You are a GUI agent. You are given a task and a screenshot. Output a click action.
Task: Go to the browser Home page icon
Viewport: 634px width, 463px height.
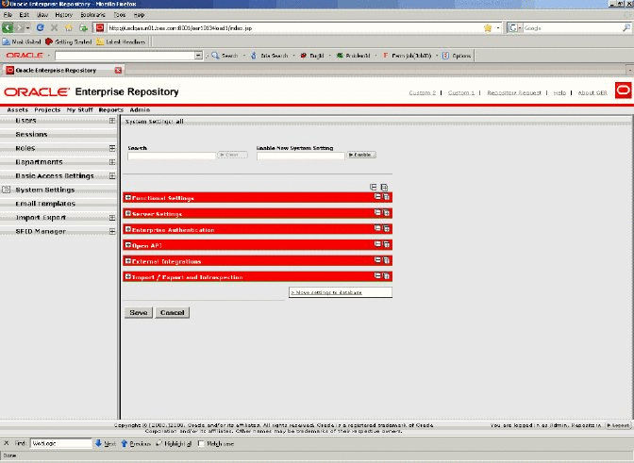[x=69, y=28]
